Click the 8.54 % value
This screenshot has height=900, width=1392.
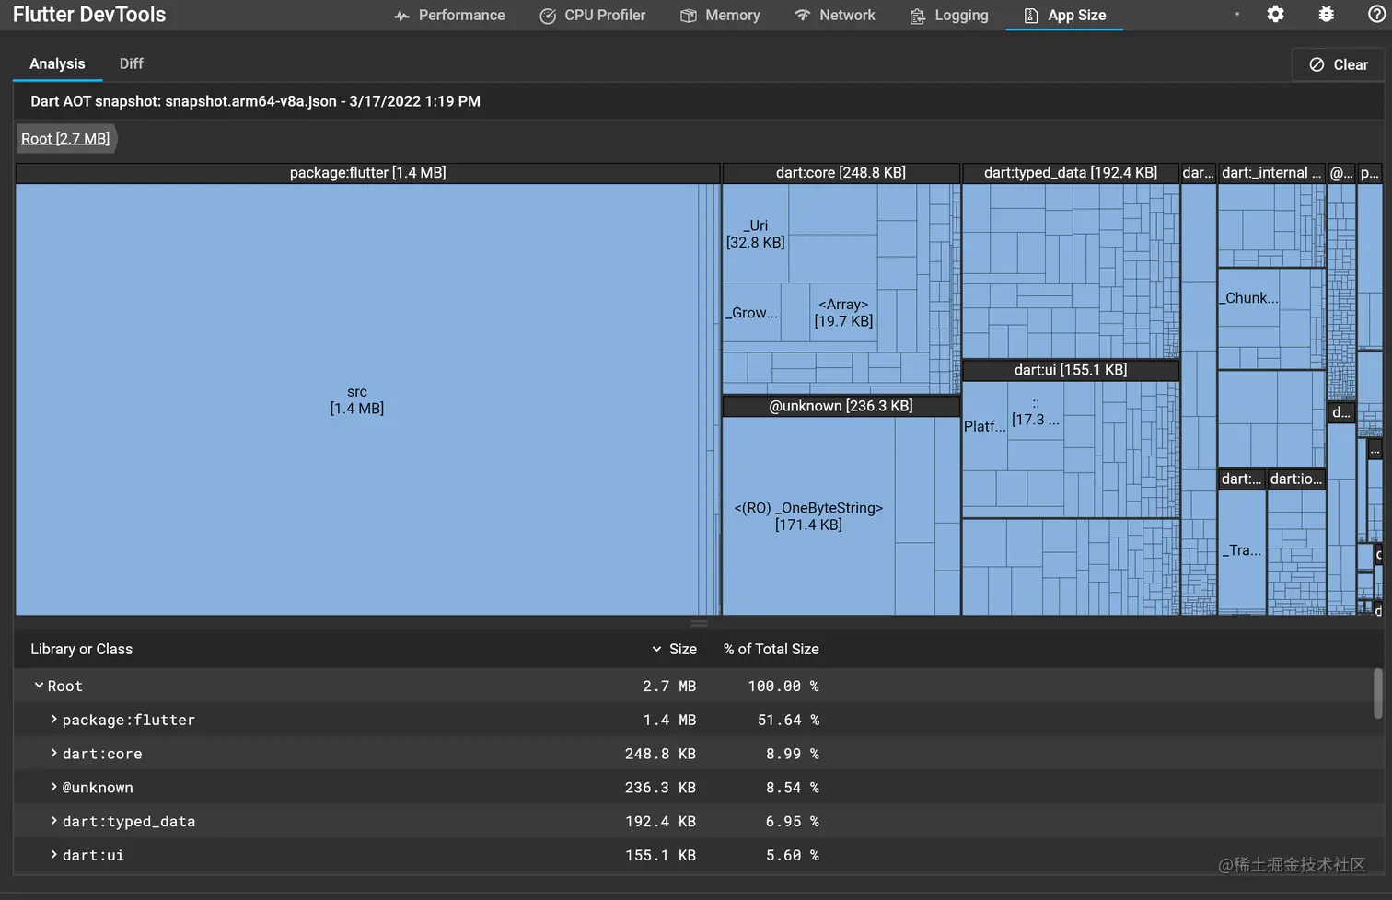[x=792, y=788]
